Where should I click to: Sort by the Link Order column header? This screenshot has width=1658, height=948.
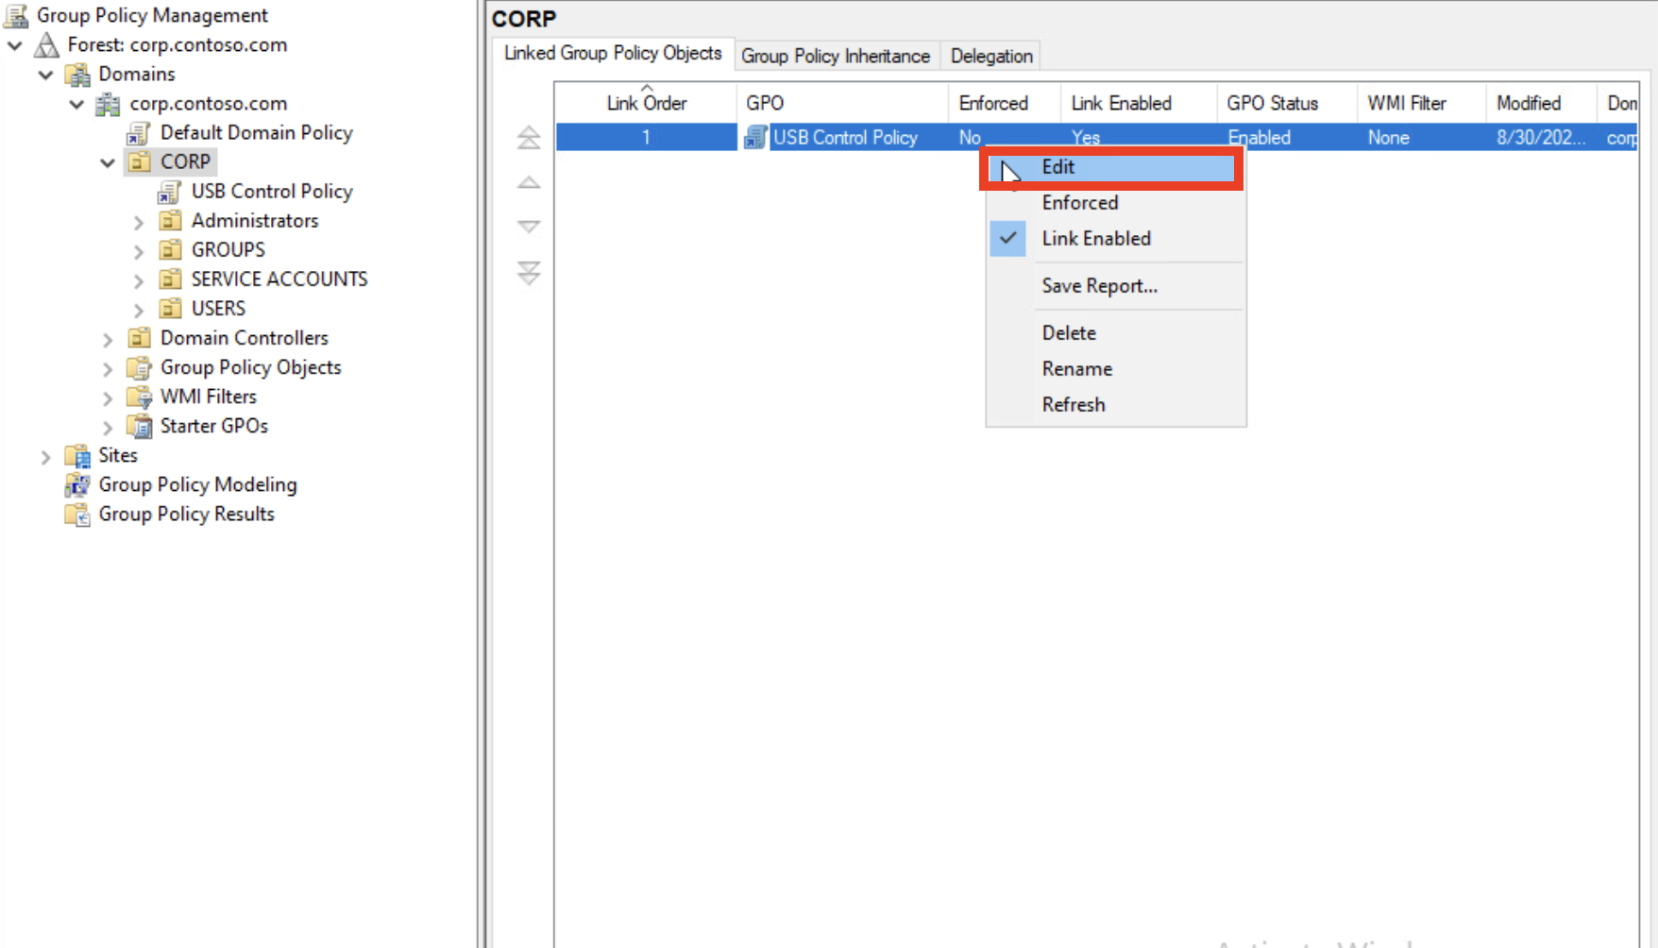[x=646, y=103]
